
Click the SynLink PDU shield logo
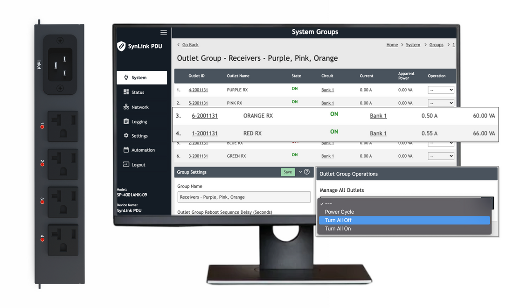pyautogui.click(x=122, y=46)
